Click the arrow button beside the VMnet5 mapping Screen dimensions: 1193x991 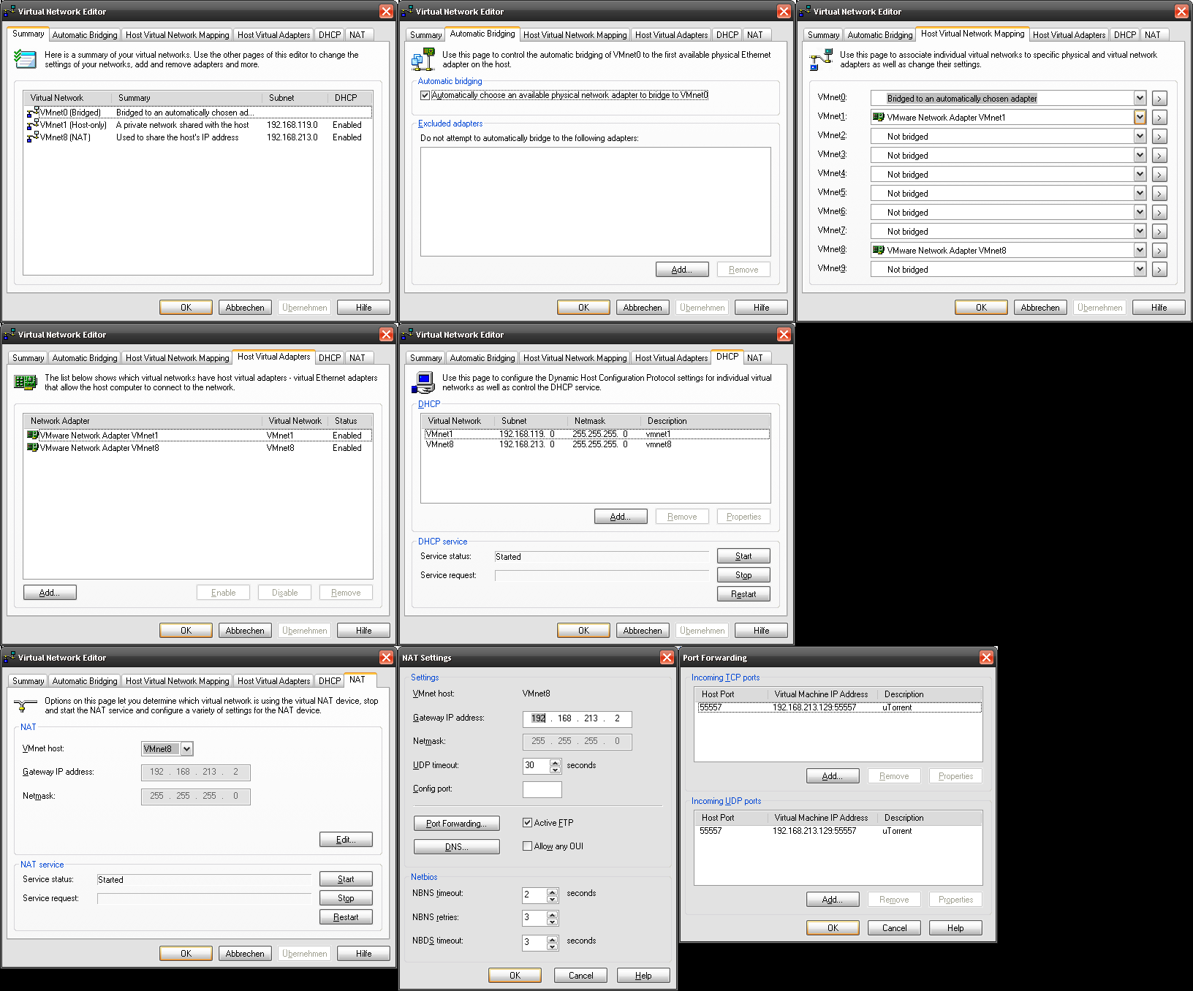(1159, 194)
